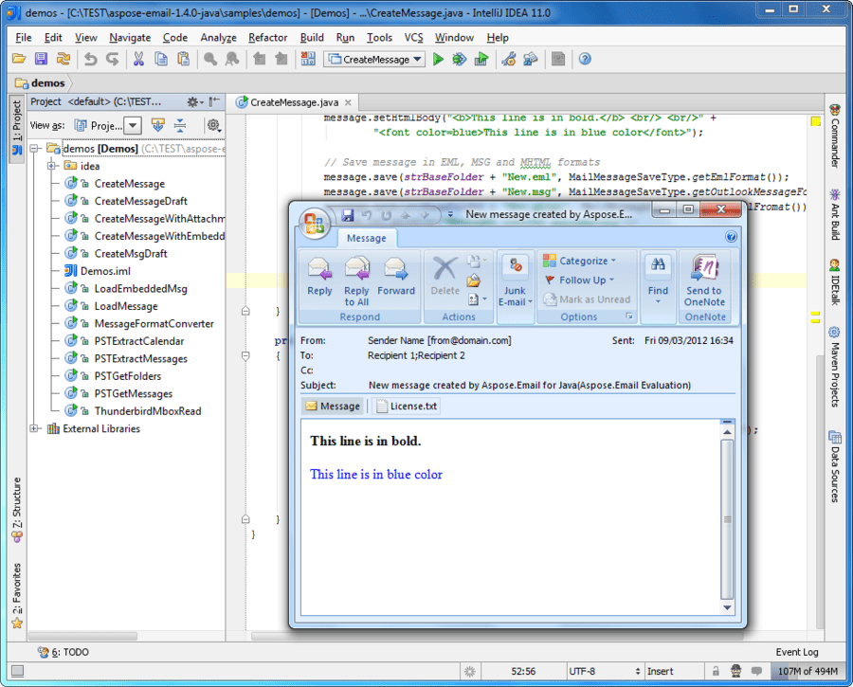Open the VCS menu
Viewport: 853px width, 687px height.
click(x=413, y=38)
